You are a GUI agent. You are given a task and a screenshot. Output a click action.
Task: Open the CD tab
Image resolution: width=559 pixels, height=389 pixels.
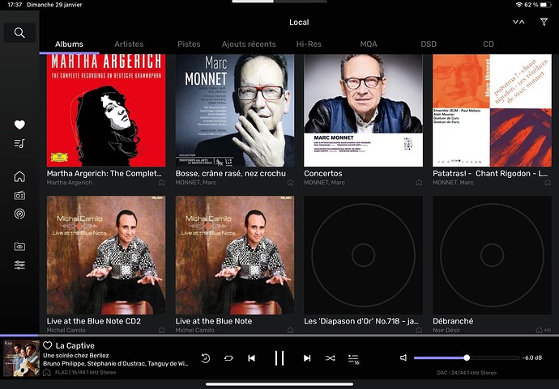pos(489,44)
